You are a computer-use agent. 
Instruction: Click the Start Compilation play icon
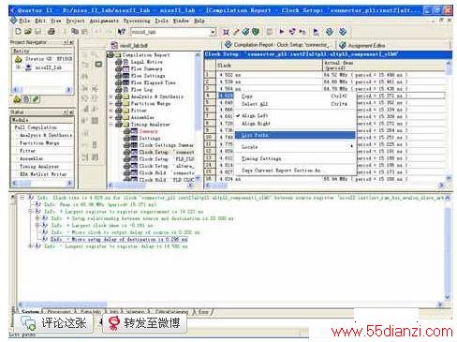click(282, 31)
